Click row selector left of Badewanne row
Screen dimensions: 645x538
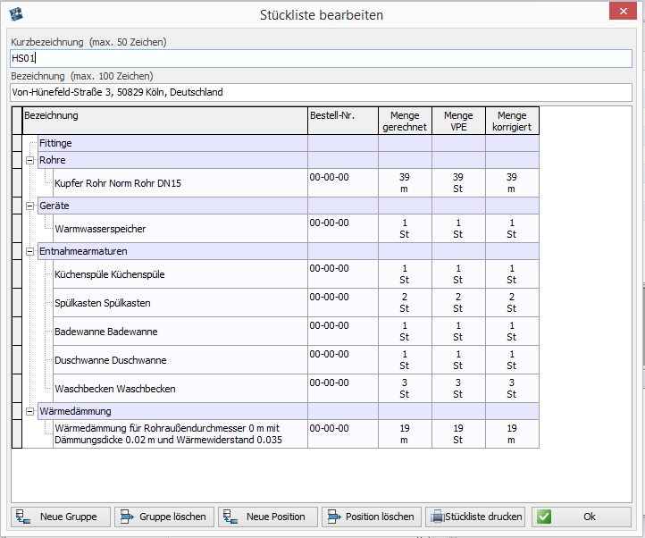tap(17, 332)
